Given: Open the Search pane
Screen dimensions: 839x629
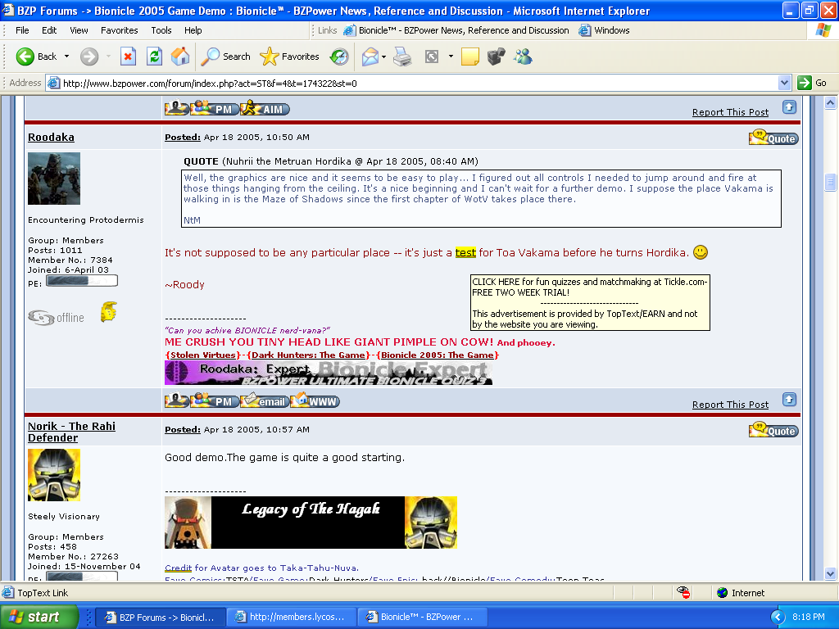Looking at the screenshot, I should [225, 57].
